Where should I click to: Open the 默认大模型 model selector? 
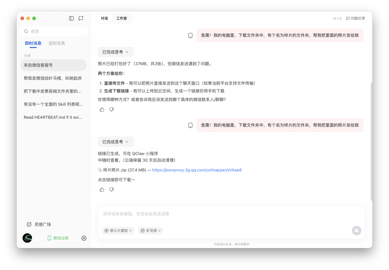pyautogui.click(x=118, y=230)
